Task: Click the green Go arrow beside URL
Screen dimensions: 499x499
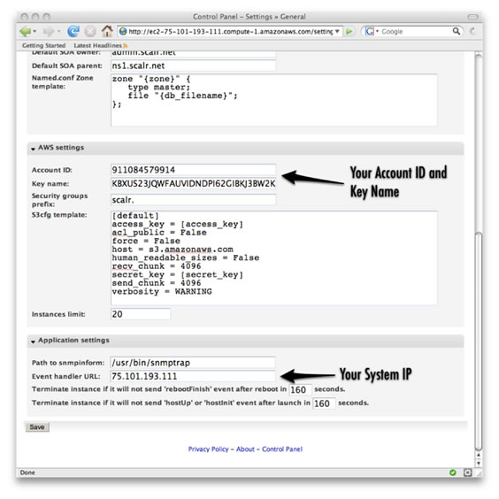Action: point(349,32)
